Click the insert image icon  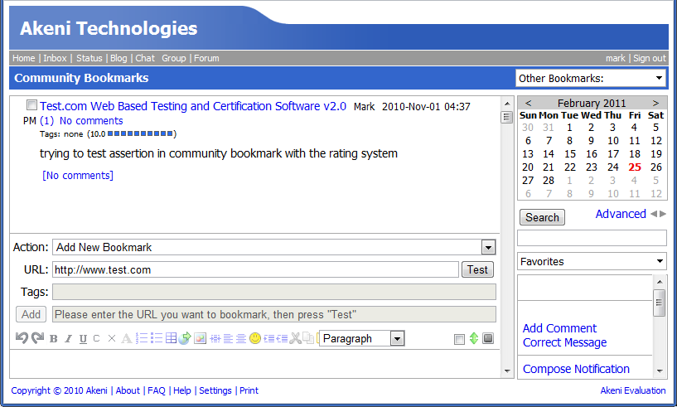200,338
